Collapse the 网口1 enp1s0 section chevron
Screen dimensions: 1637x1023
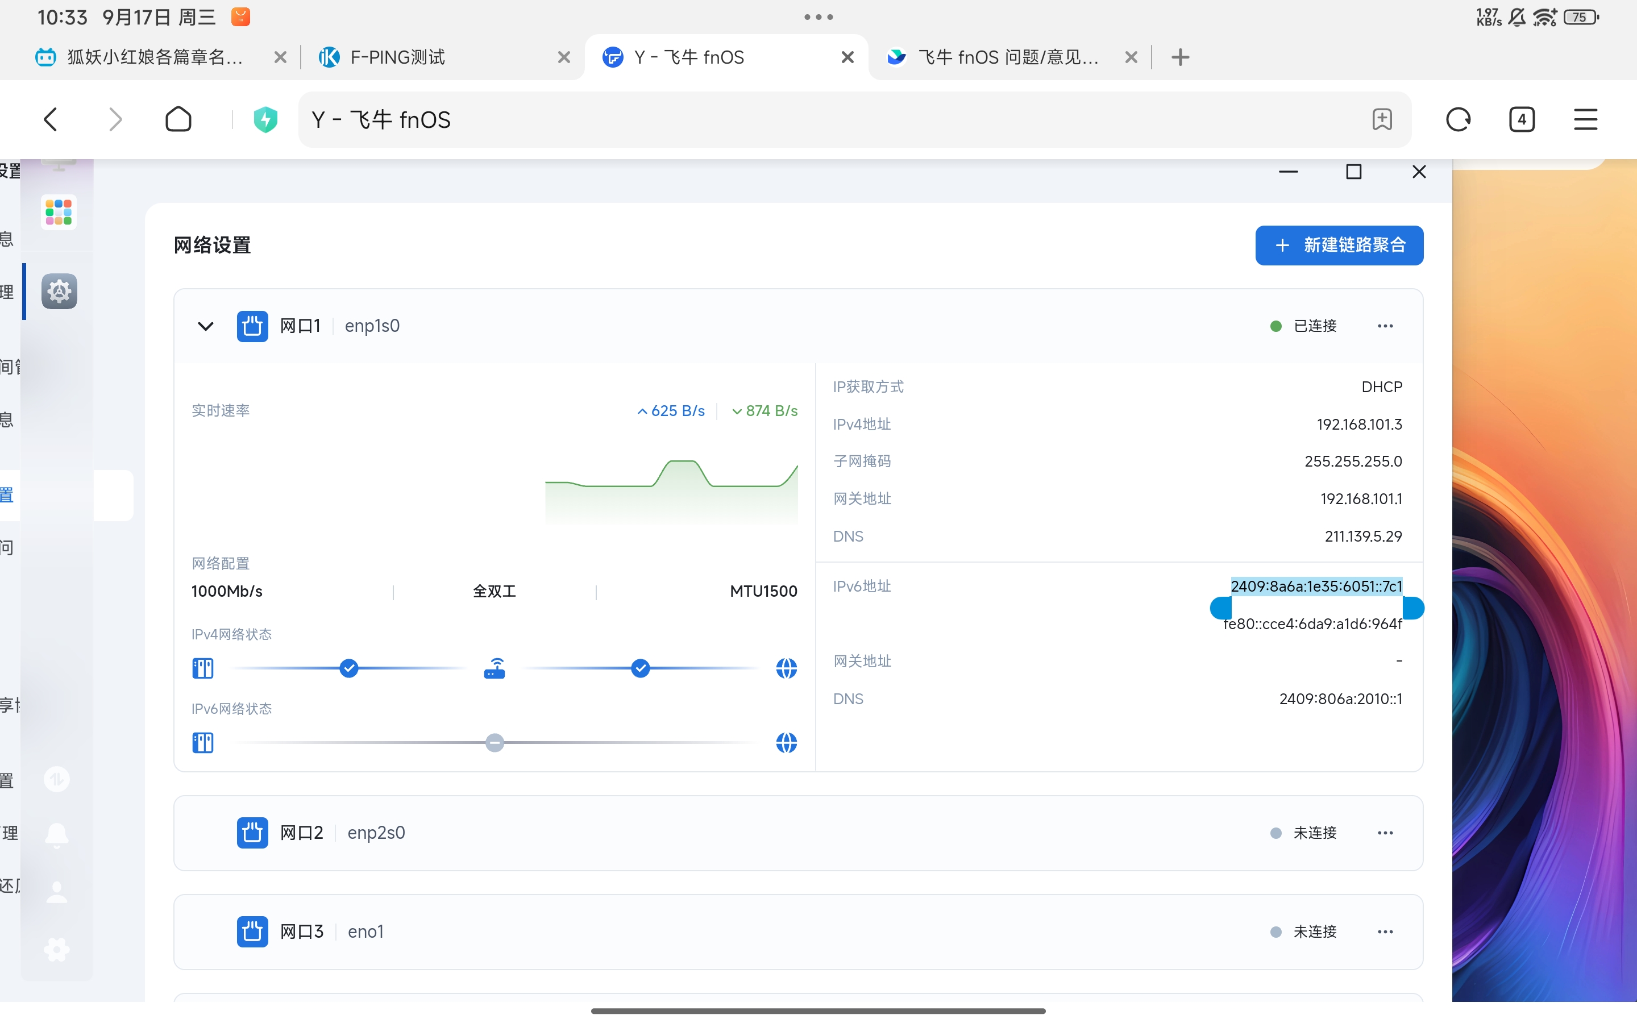coord(206,326)
